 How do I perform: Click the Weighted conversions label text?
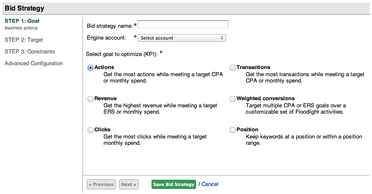(266, 98)
